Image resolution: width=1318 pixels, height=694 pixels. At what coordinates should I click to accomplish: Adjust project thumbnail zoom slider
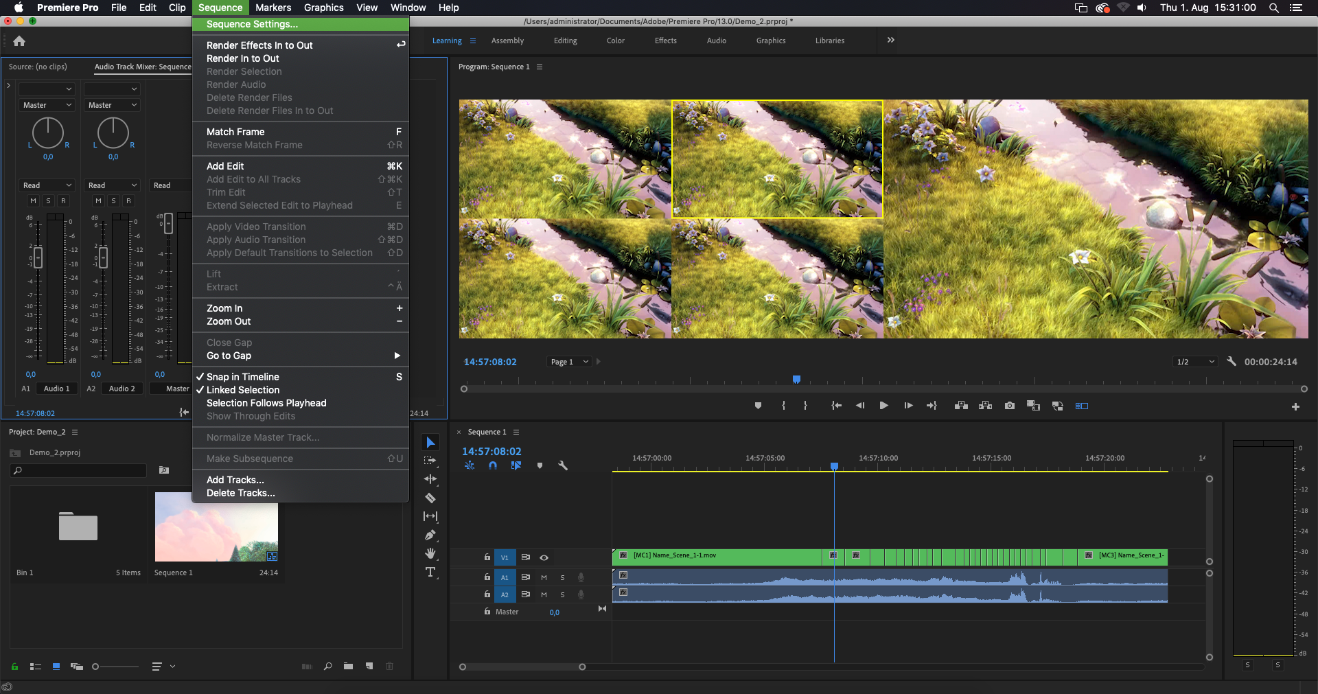click(x=115, y=667)
